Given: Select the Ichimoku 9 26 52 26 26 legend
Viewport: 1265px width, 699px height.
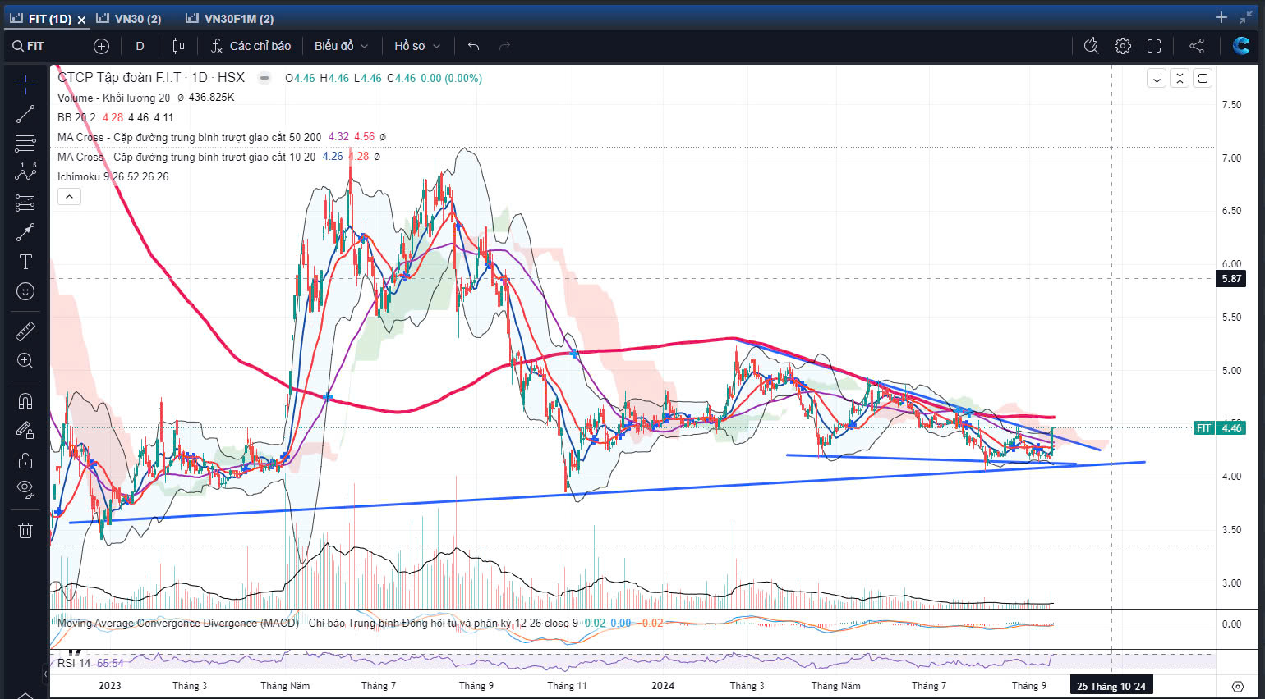Looking at the screenshot, I should click(x=113, y=176).
